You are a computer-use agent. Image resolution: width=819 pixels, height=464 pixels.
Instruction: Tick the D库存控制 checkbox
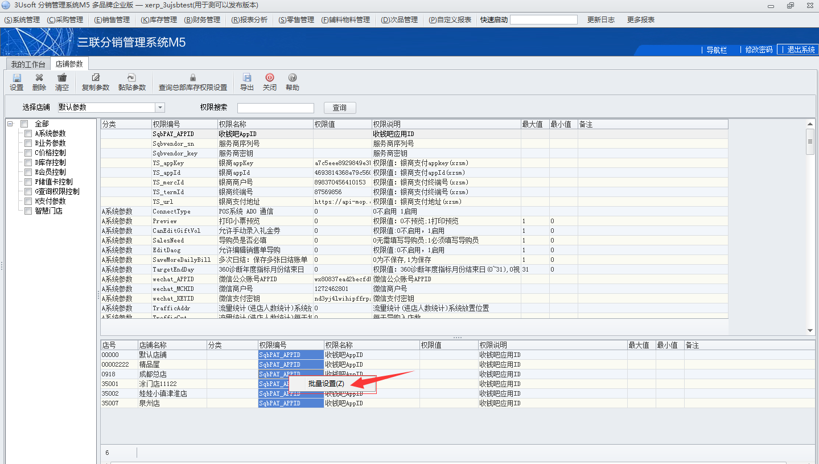pyautogui.click(x=28, y=162)
